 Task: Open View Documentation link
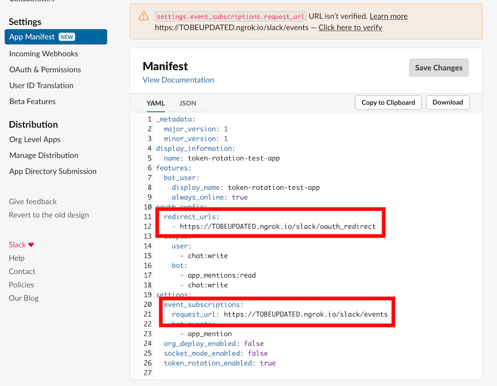click(178, 80)
